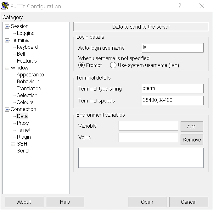
Task: Open the Session category
Action: pos(20,26)
